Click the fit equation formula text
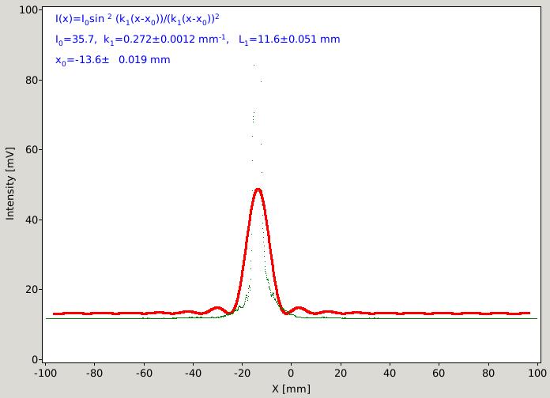The image size is (550, 398). pos(137,19)
